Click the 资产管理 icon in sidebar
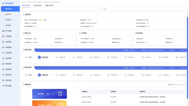Viewport: 189px width, 106px height. pos(3,31)
